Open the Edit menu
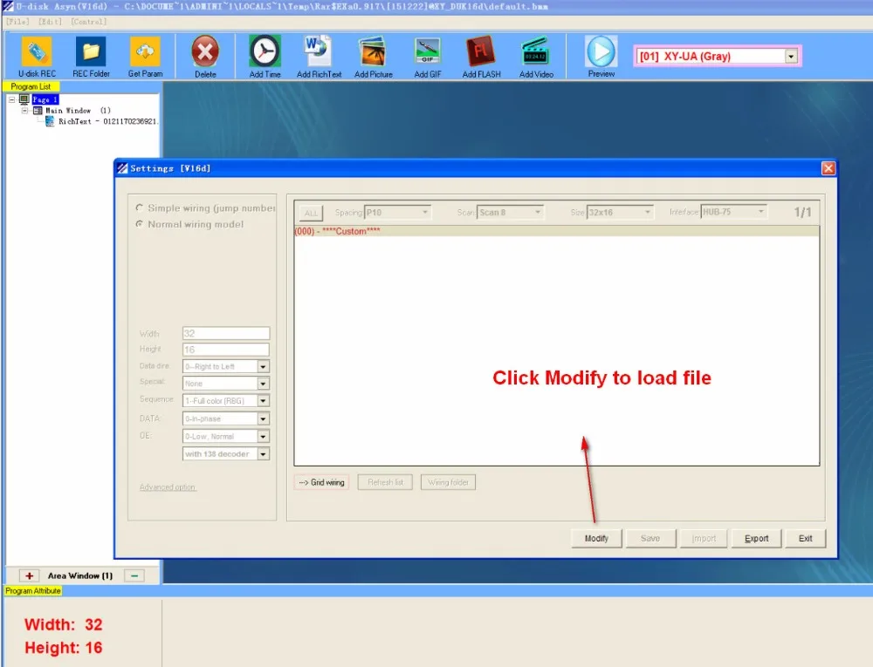 (50, 22)
